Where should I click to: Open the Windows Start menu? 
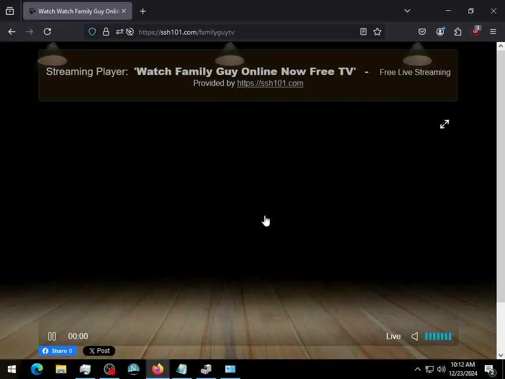coord(12,369)
